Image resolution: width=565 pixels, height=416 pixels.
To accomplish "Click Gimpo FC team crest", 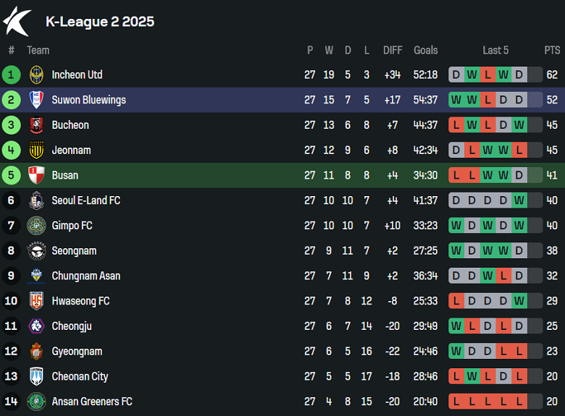I will tap(36, 226).
